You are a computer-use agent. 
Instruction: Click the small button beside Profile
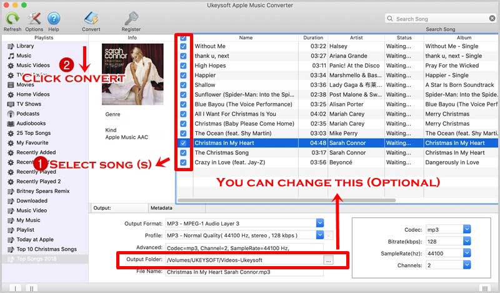(x=329, y=236)
